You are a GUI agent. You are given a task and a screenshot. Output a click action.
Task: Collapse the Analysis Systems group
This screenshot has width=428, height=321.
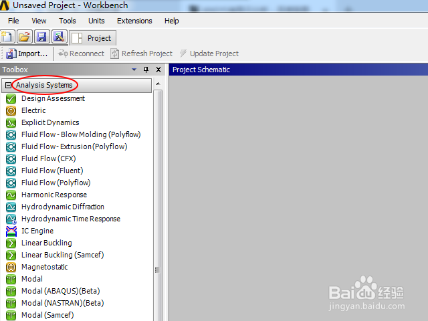point(8,85)
